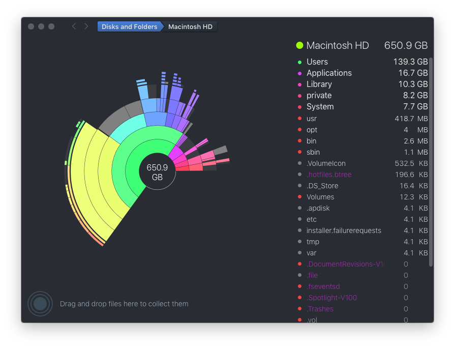Select Macintosh HD breadcrumb
455x348 pixels.
[x=190, y=27]
